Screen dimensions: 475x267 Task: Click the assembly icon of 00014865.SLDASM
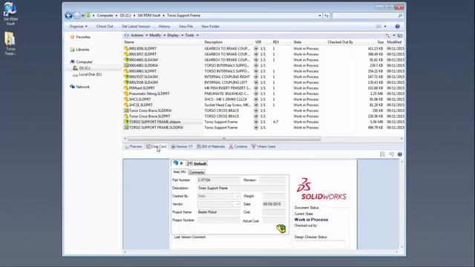(126, 59)
